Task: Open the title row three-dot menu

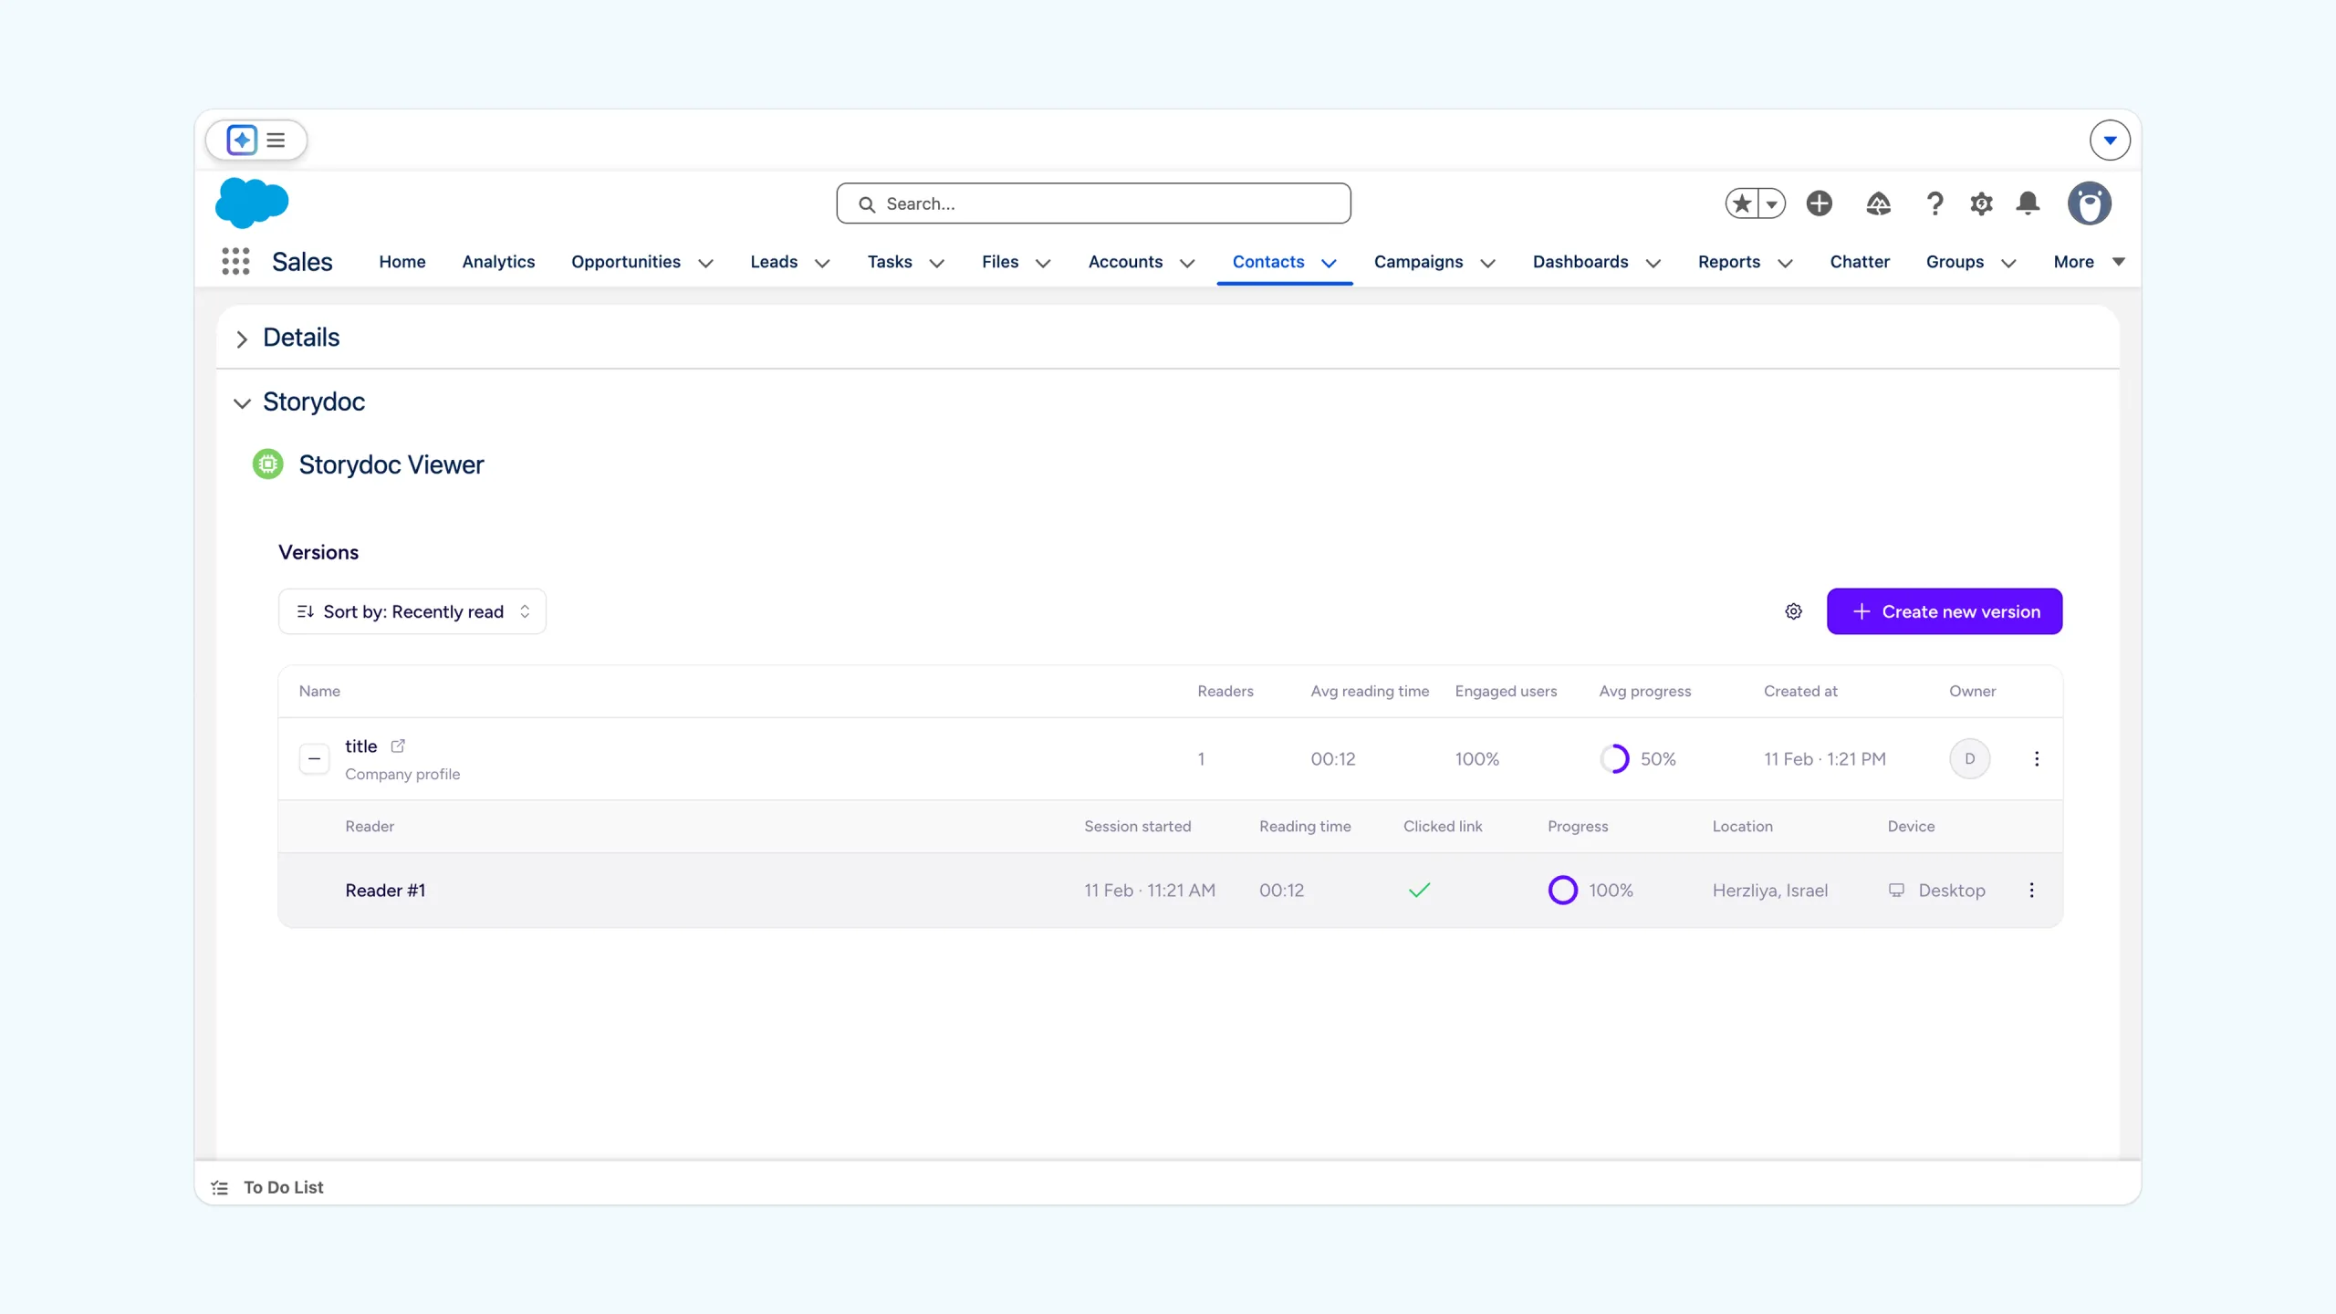Action: coord(2037,759)
